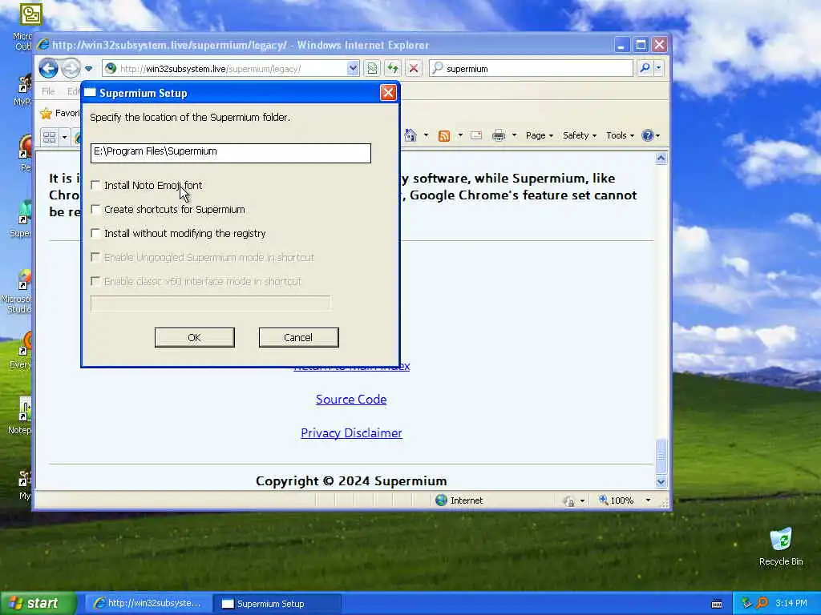821x615 pixels.
Task: Open the File menu in IE
Action: point(48,91)
